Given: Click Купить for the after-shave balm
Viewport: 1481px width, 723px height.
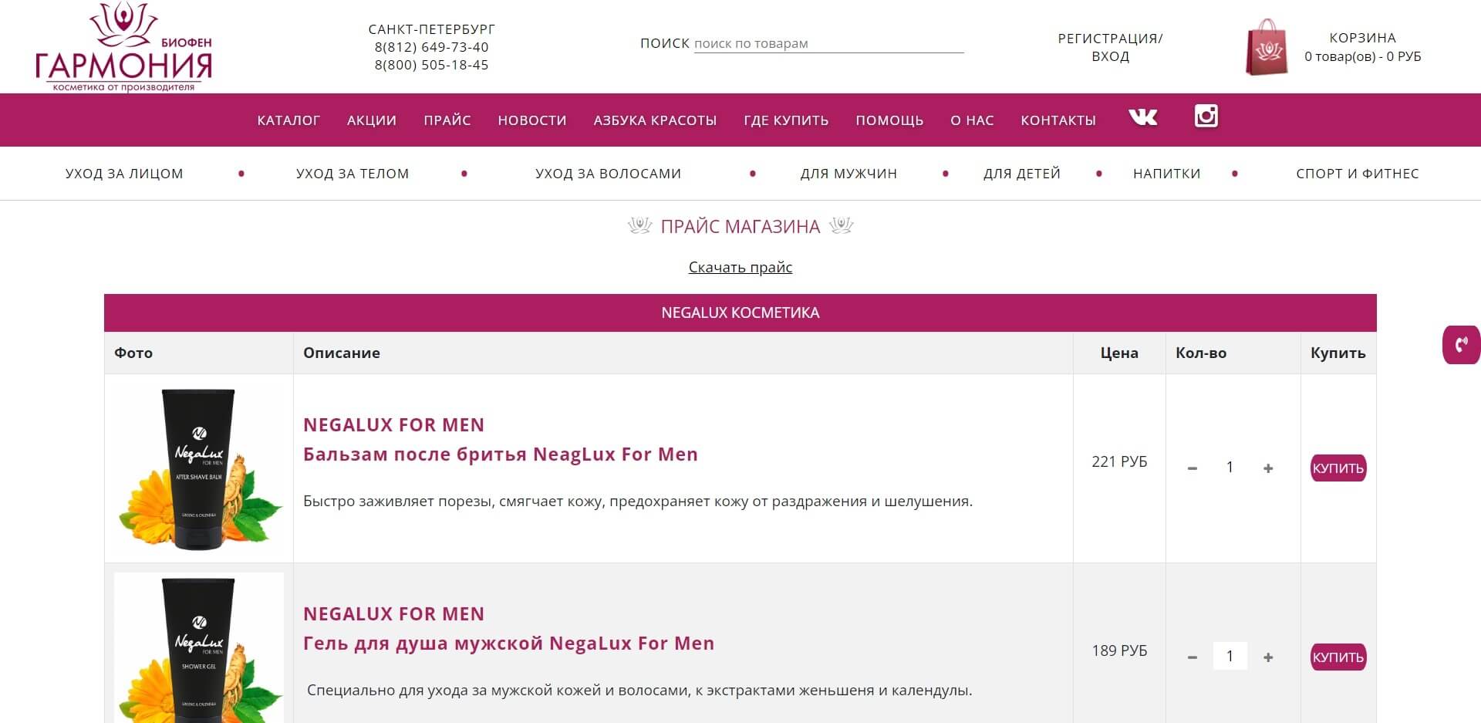Looking at the screenshot, I should pyautogui.click(x=1338, y=468).
